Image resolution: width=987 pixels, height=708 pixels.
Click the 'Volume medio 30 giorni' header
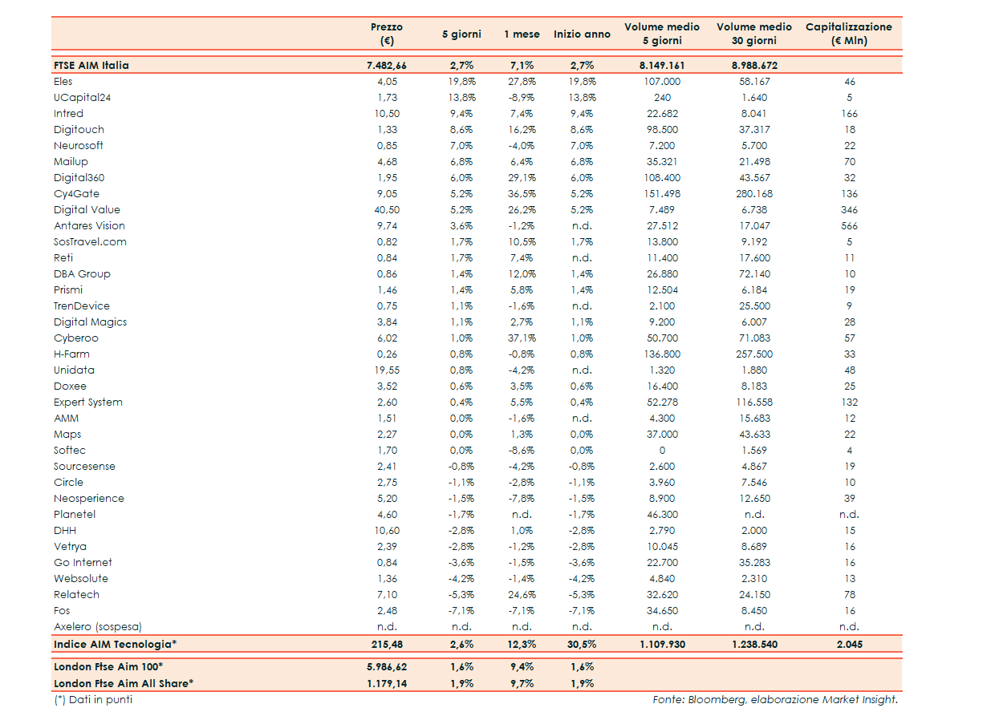754,34
